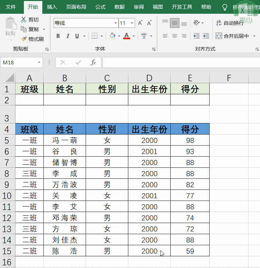Click the increase font size icon
The image size is (260, 268).
(140, 23)
